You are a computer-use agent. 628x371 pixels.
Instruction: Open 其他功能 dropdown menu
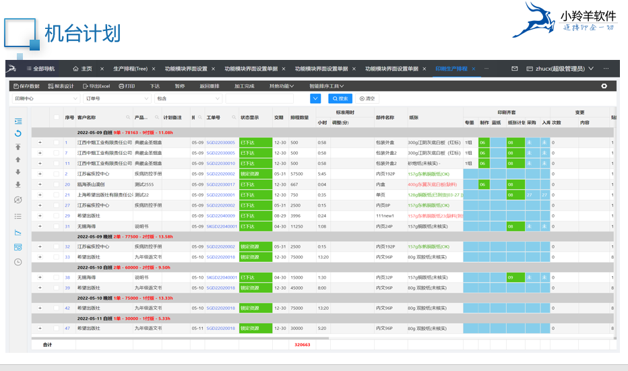[282, 86]
